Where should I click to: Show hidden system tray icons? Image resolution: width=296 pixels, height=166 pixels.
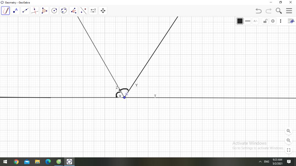pos(260,162)
